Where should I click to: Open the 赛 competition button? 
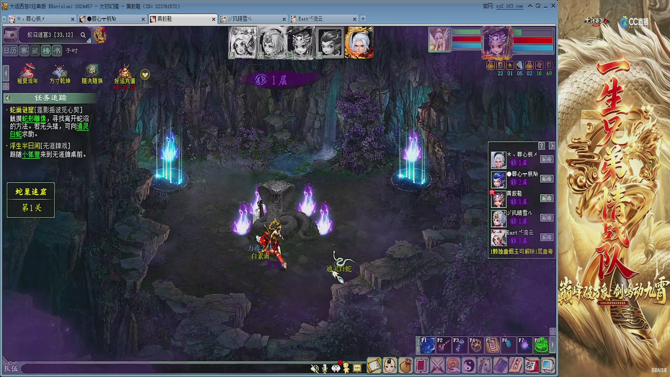pos(24,51)
